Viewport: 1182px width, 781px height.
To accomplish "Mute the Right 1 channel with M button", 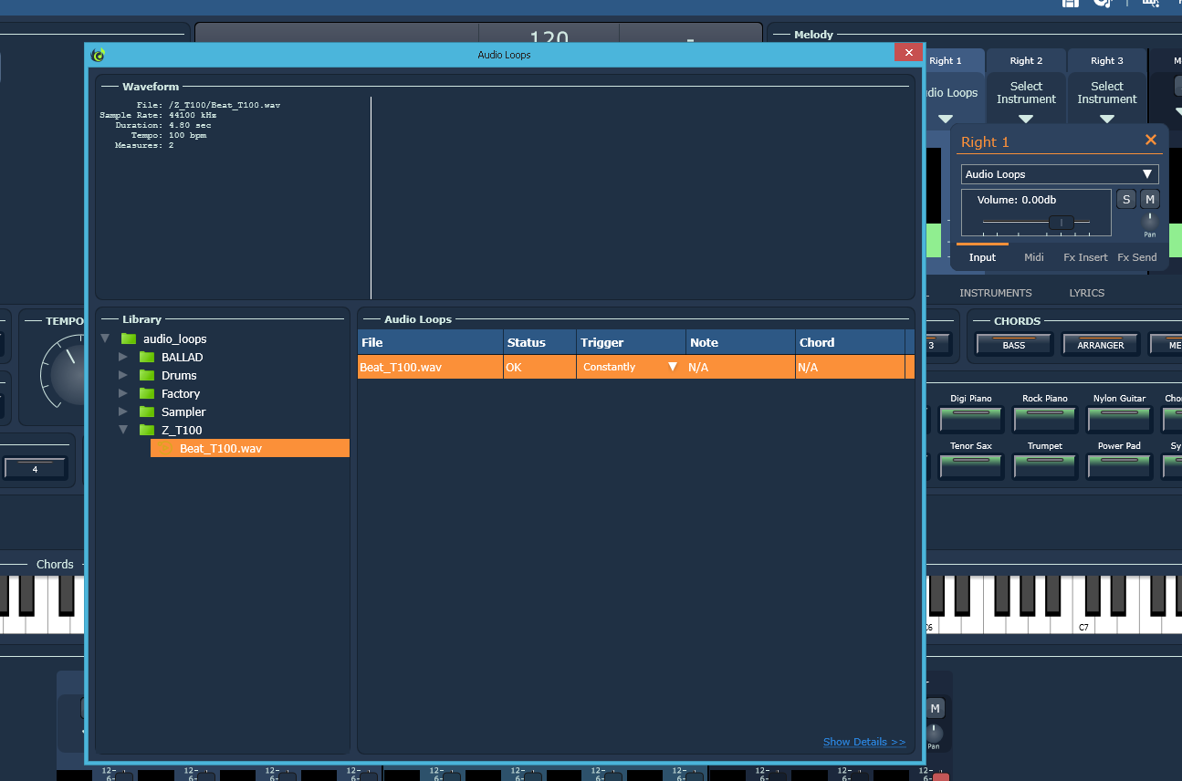I will (x=1150, y=200).
